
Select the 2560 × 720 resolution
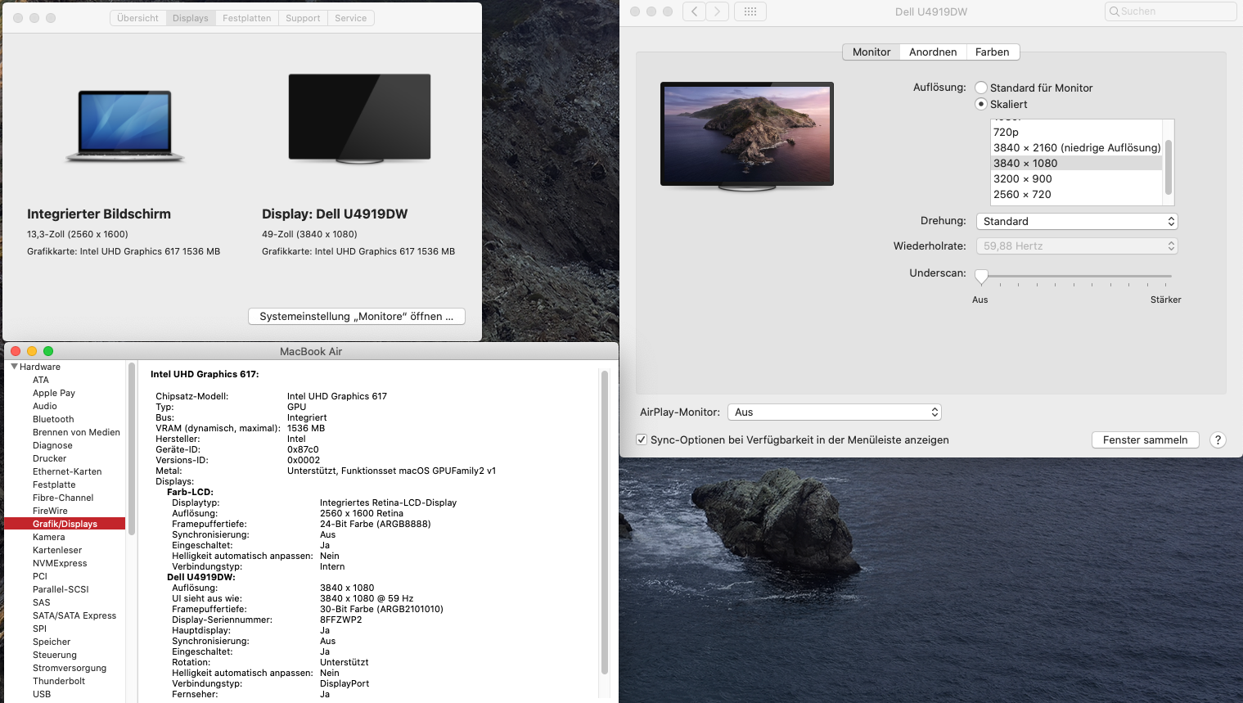pyautogui.click(x=1076, y=195)
